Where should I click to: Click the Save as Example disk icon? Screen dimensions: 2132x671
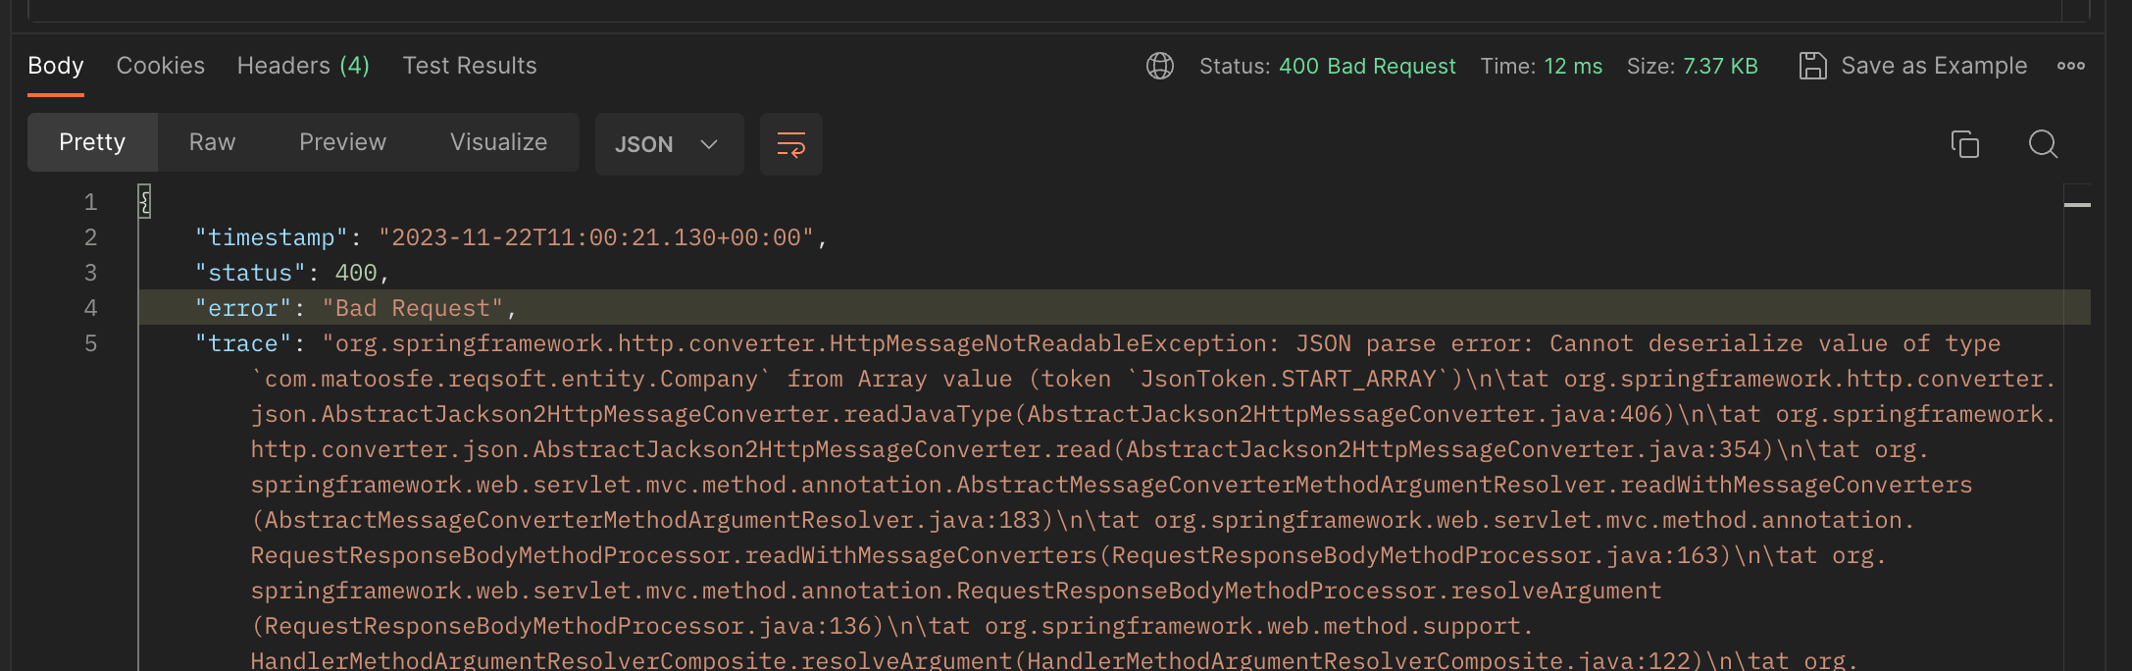[1812, 66]
